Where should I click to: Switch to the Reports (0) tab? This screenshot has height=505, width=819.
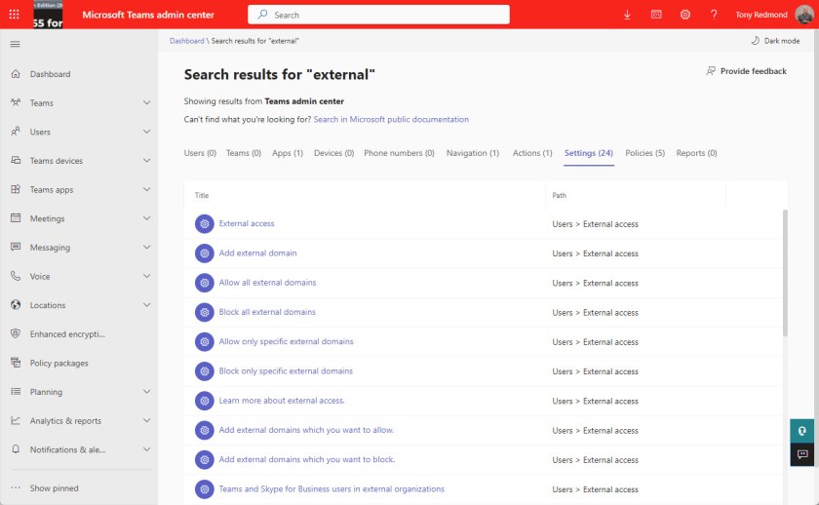(696, 153)
